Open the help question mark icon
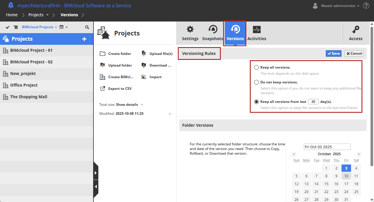Image resolution: width=374 pixels, height=202 pixels. tap(366, 6)
